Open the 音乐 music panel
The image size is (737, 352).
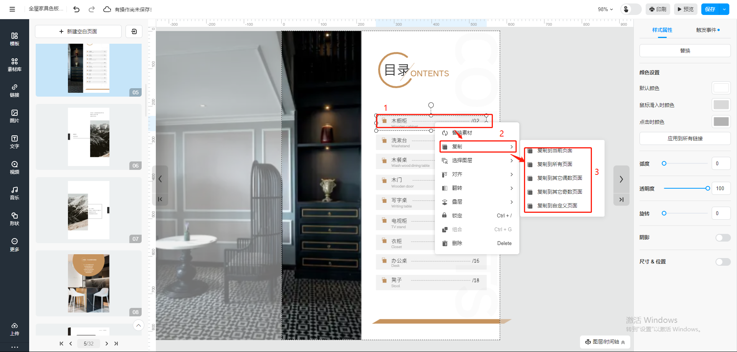(x=14, y=193)
